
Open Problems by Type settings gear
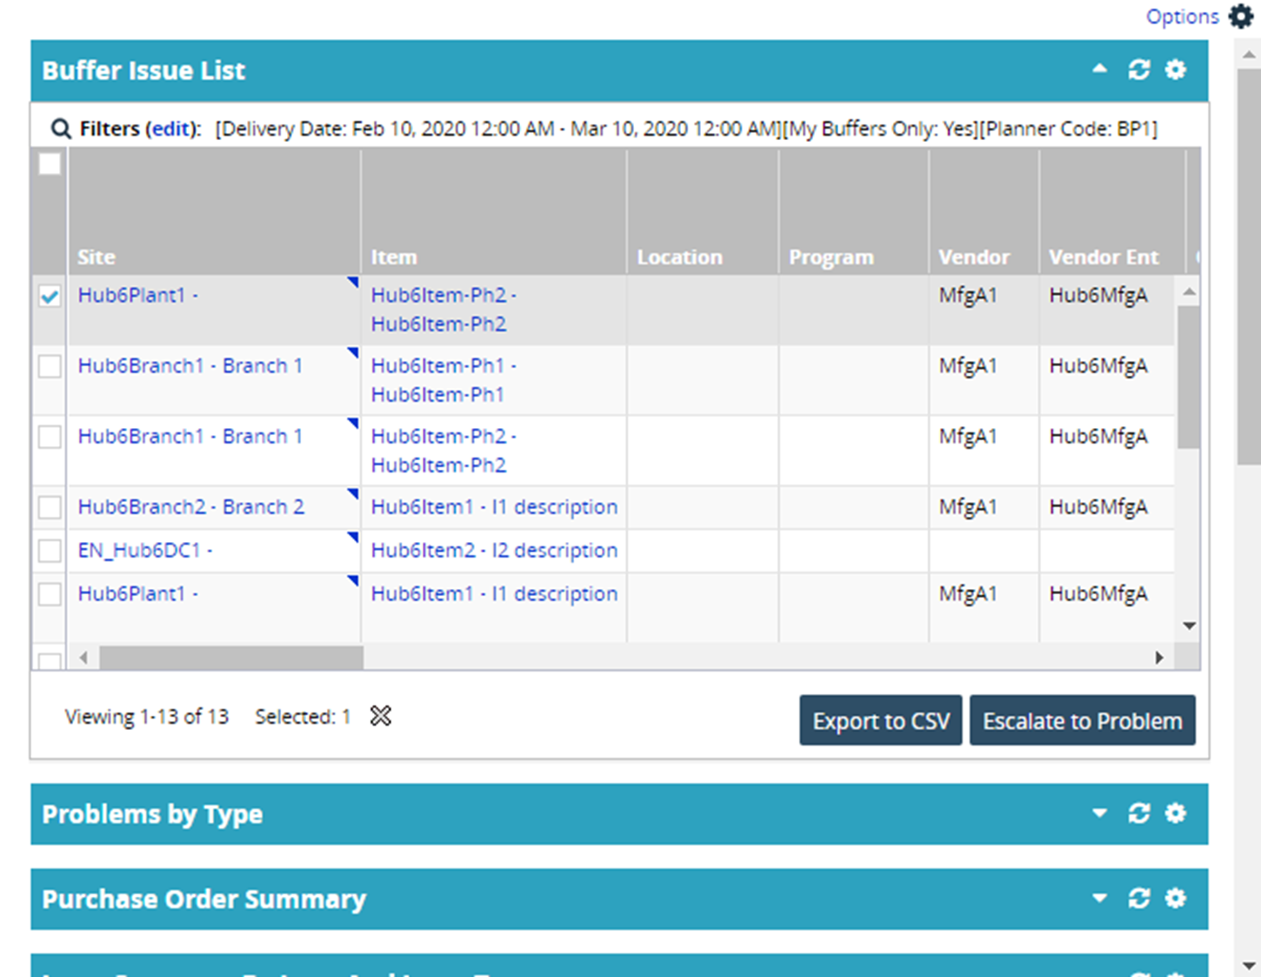point(1176,813)
